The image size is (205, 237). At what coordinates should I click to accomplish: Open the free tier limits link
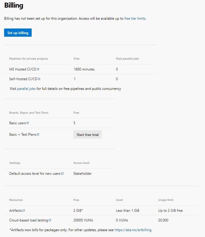tap(135, 18)
